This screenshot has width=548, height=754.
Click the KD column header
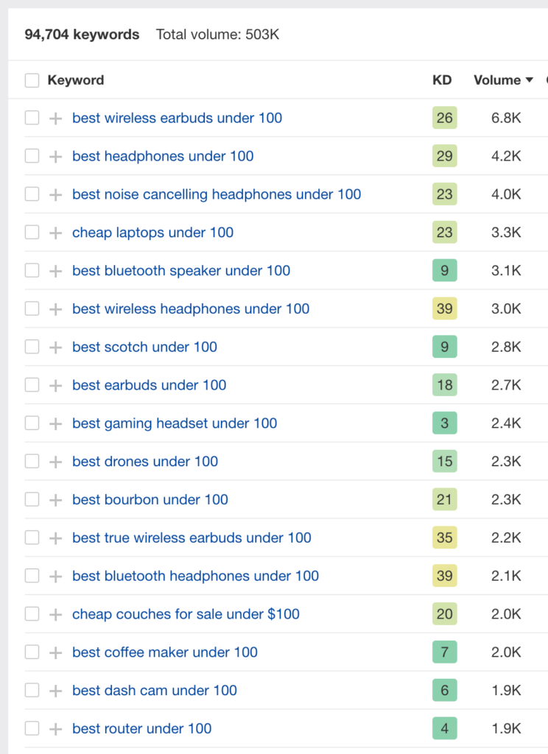[442, 80]
